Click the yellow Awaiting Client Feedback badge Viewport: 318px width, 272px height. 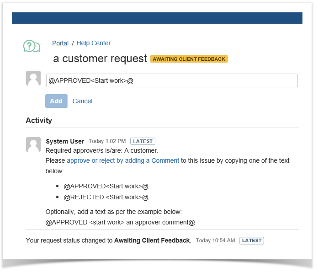pos(189,59)
